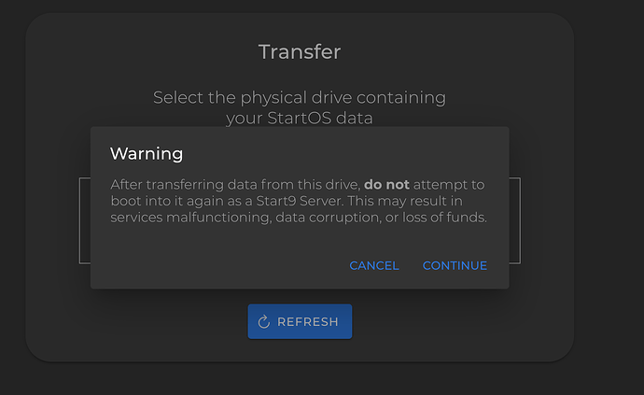Screen dimensions: 644x395
Task: Click the "your StartOS data" subtitle line
Action: 300,119
